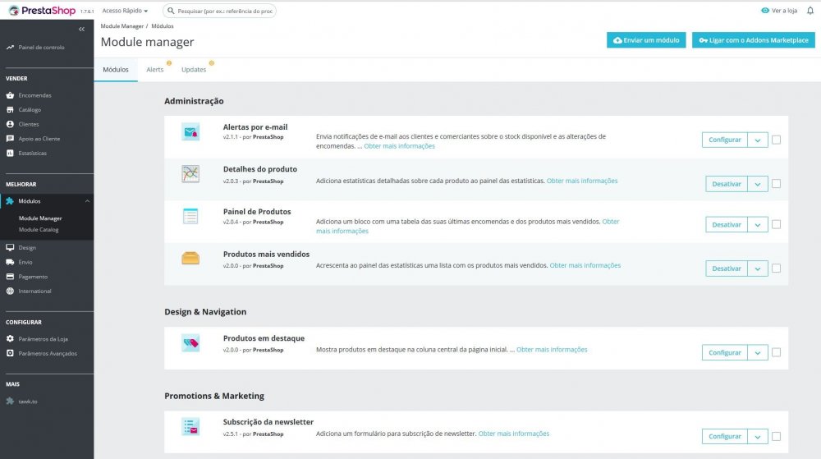
Task: Select the Painel de Produtos checkbox
Action: click(776, 224)
